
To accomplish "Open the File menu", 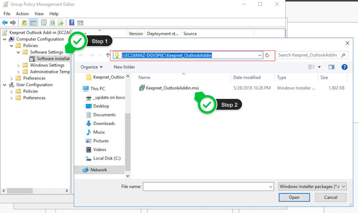I will coord(7,14).
